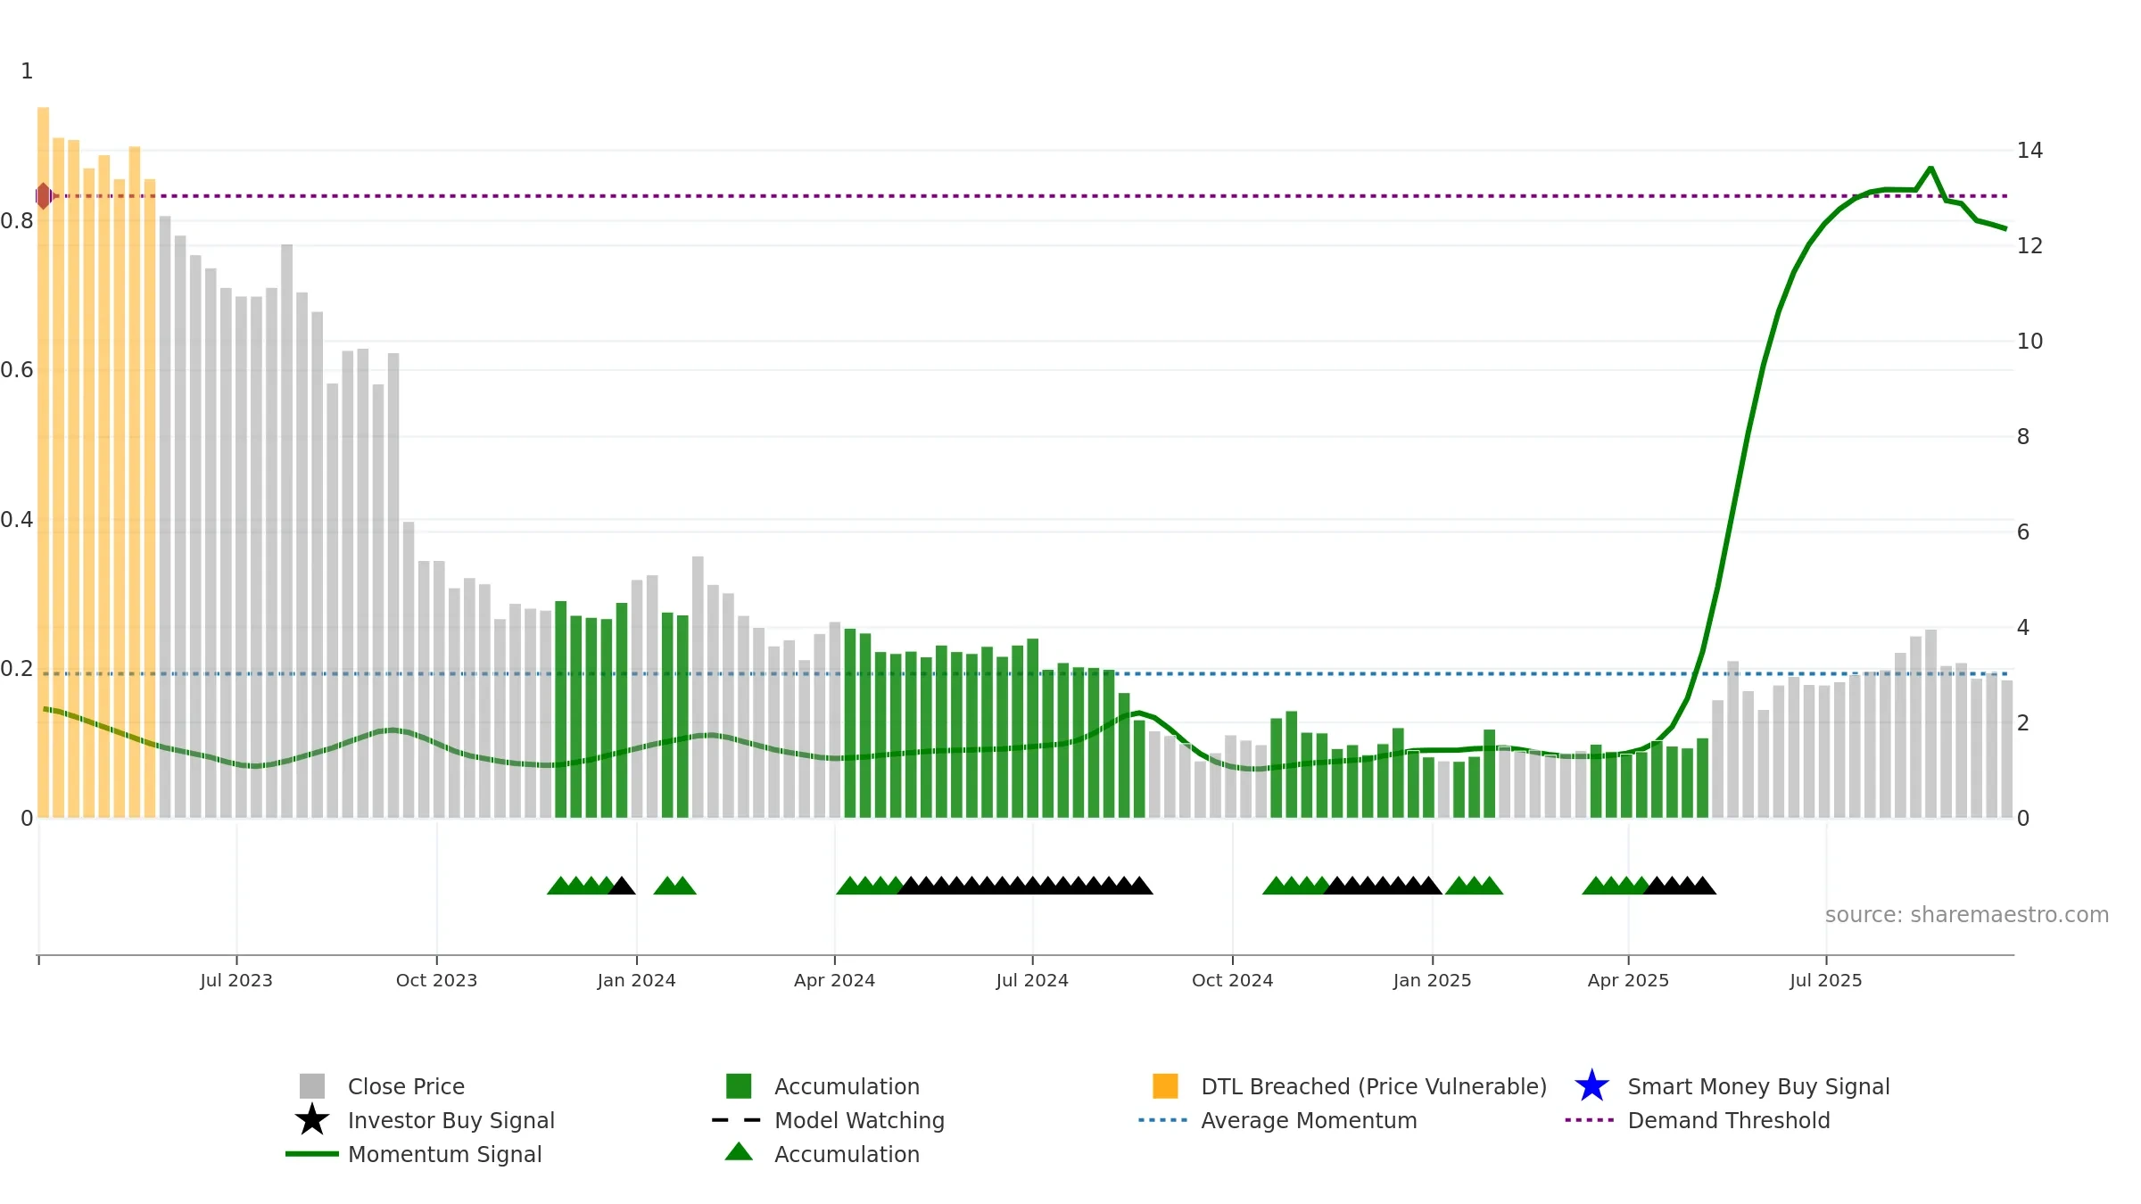Screen dimensions: 2141x1204
Task: Click the red diamond marker on Demand Threshold
Action: coord(43,196)
